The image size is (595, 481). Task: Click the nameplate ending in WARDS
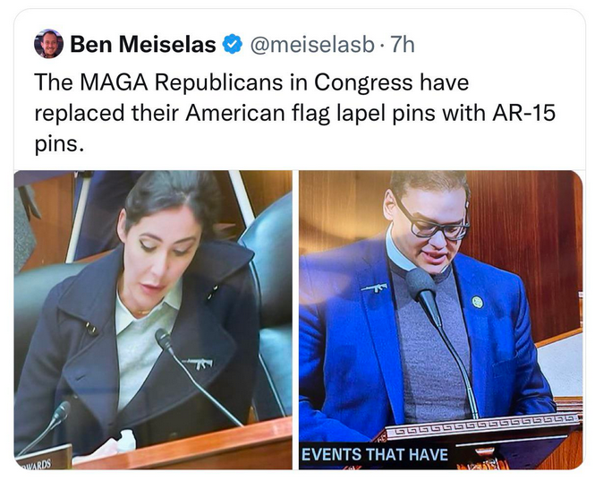(x=44, y=458)
